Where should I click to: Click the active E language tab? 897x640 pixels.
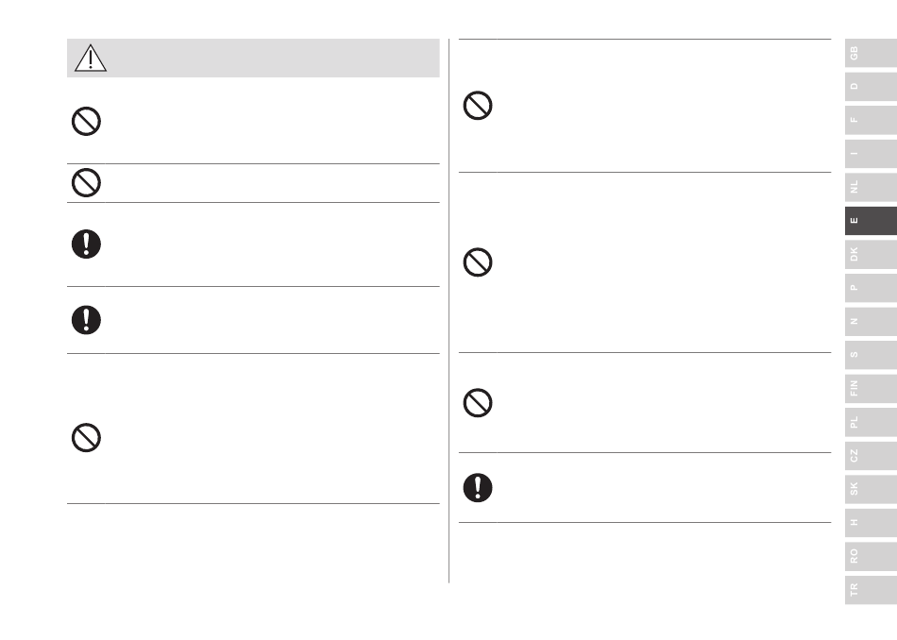click(871, 221)
